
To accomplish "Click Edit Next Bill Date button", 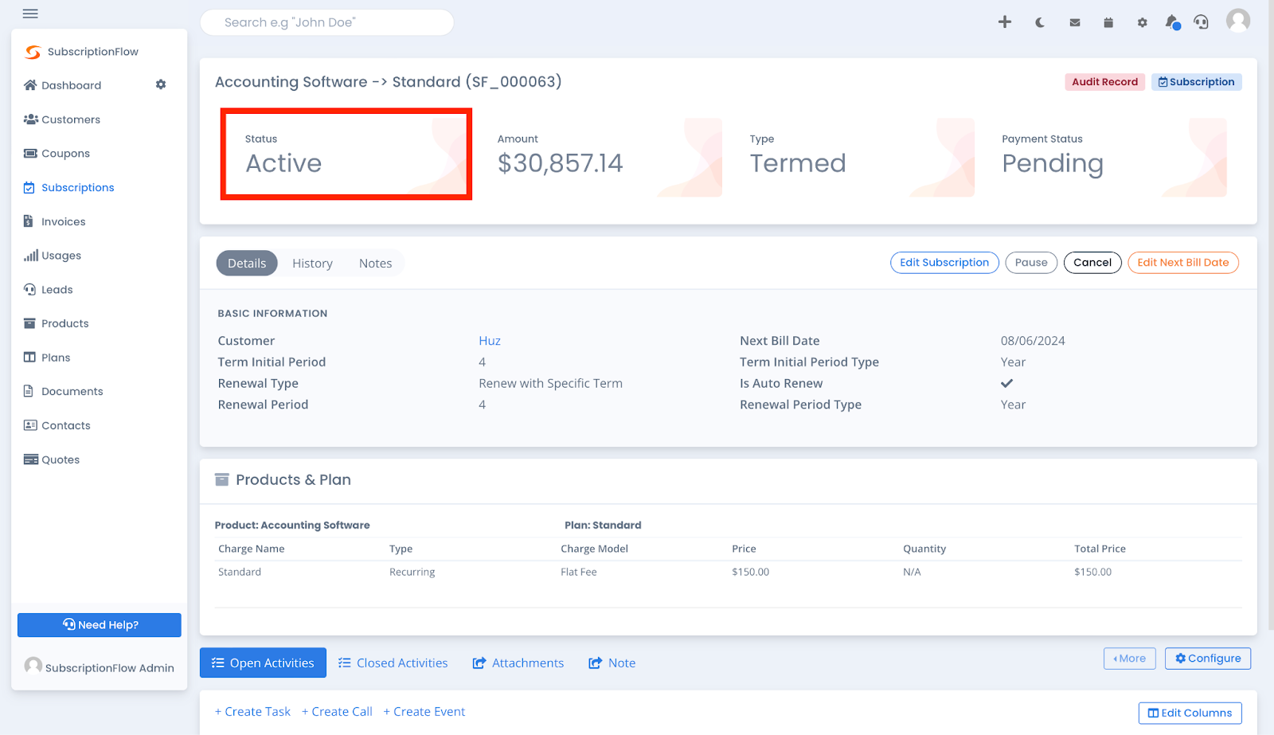I will pyautogui.click(x=1183, y=263).
